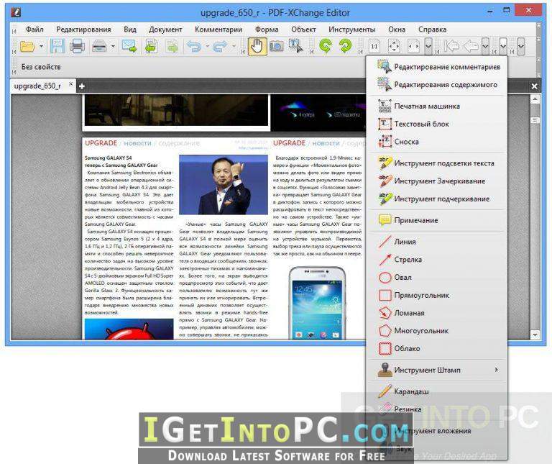Select the Hand tool
The width and height of the screenshot is (552, 464).
click(257, 47)
